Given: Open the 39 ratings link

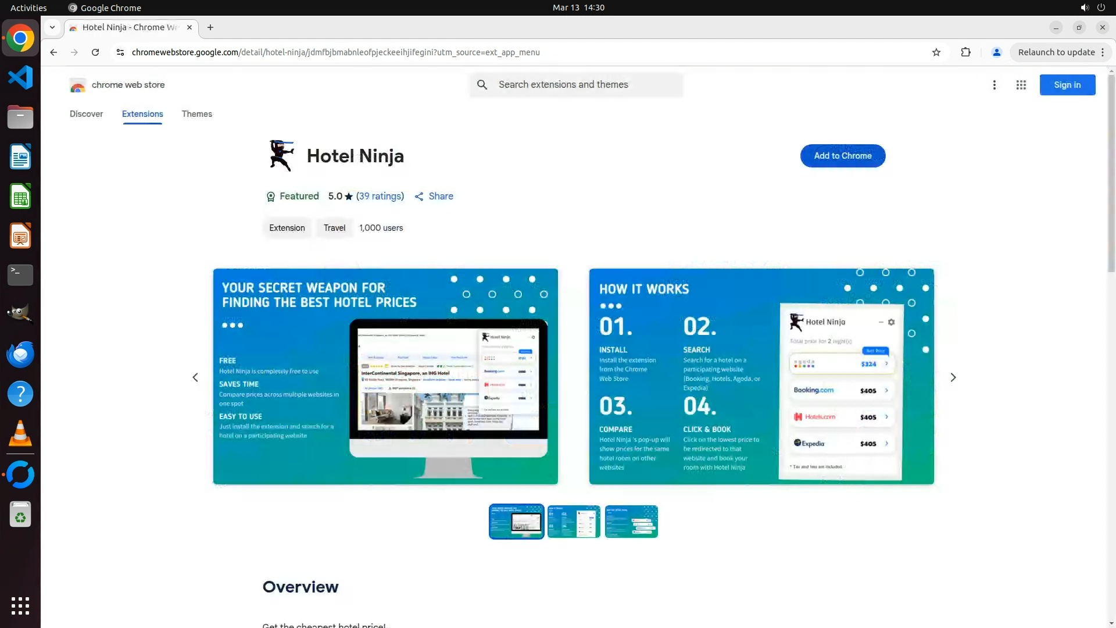Looking at the screenshot, I should click(x=380, y=197).
